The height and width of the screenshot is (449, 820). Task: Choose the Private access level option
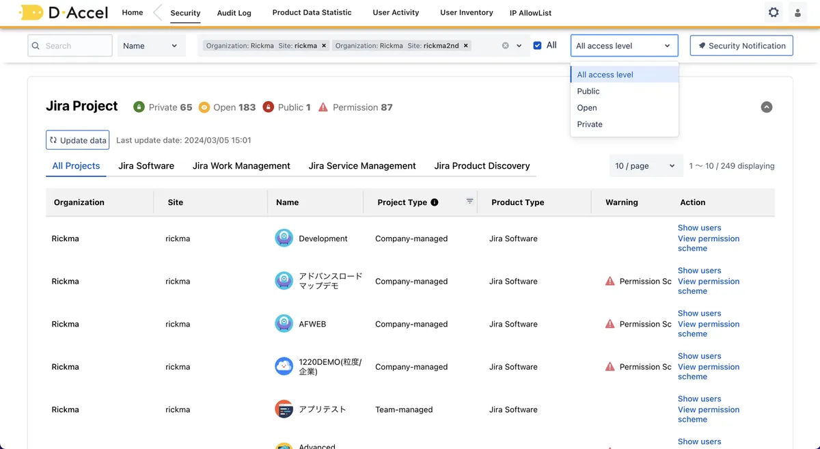click(x=625, y=124)
